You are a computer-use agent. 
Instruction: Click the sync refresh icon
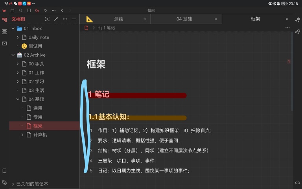point(45,10)
